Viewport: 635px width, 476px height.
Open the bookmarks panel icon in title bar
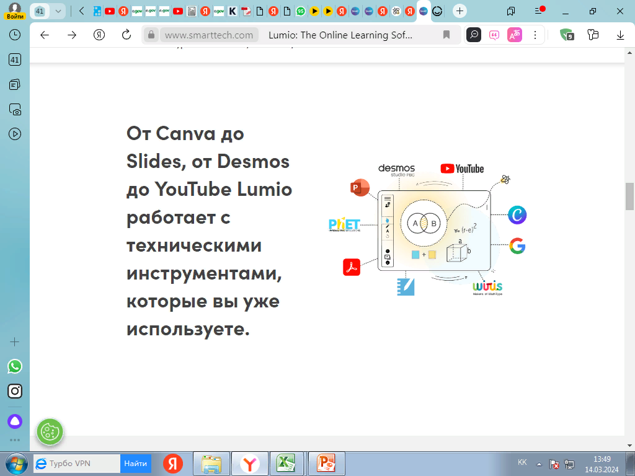[511, 11]
